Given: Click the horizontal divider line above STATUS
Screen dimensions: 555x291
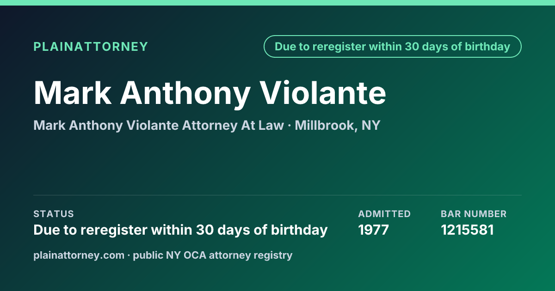Looking at the screenshot, I should [277, 195].
